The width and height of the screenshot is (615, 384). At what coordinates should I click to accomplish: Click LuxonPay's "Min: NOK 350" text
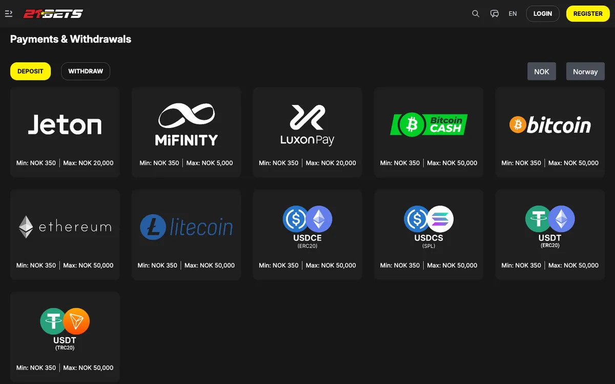click(278, 163)
